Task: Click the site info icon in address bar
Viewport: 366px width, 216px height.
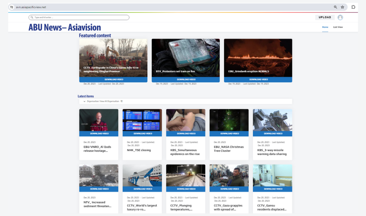Action: click(12, 7)
